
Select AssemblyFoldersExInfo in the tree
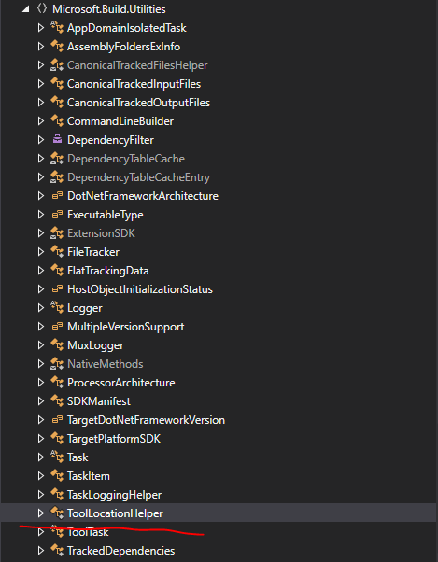click(123, 47)
